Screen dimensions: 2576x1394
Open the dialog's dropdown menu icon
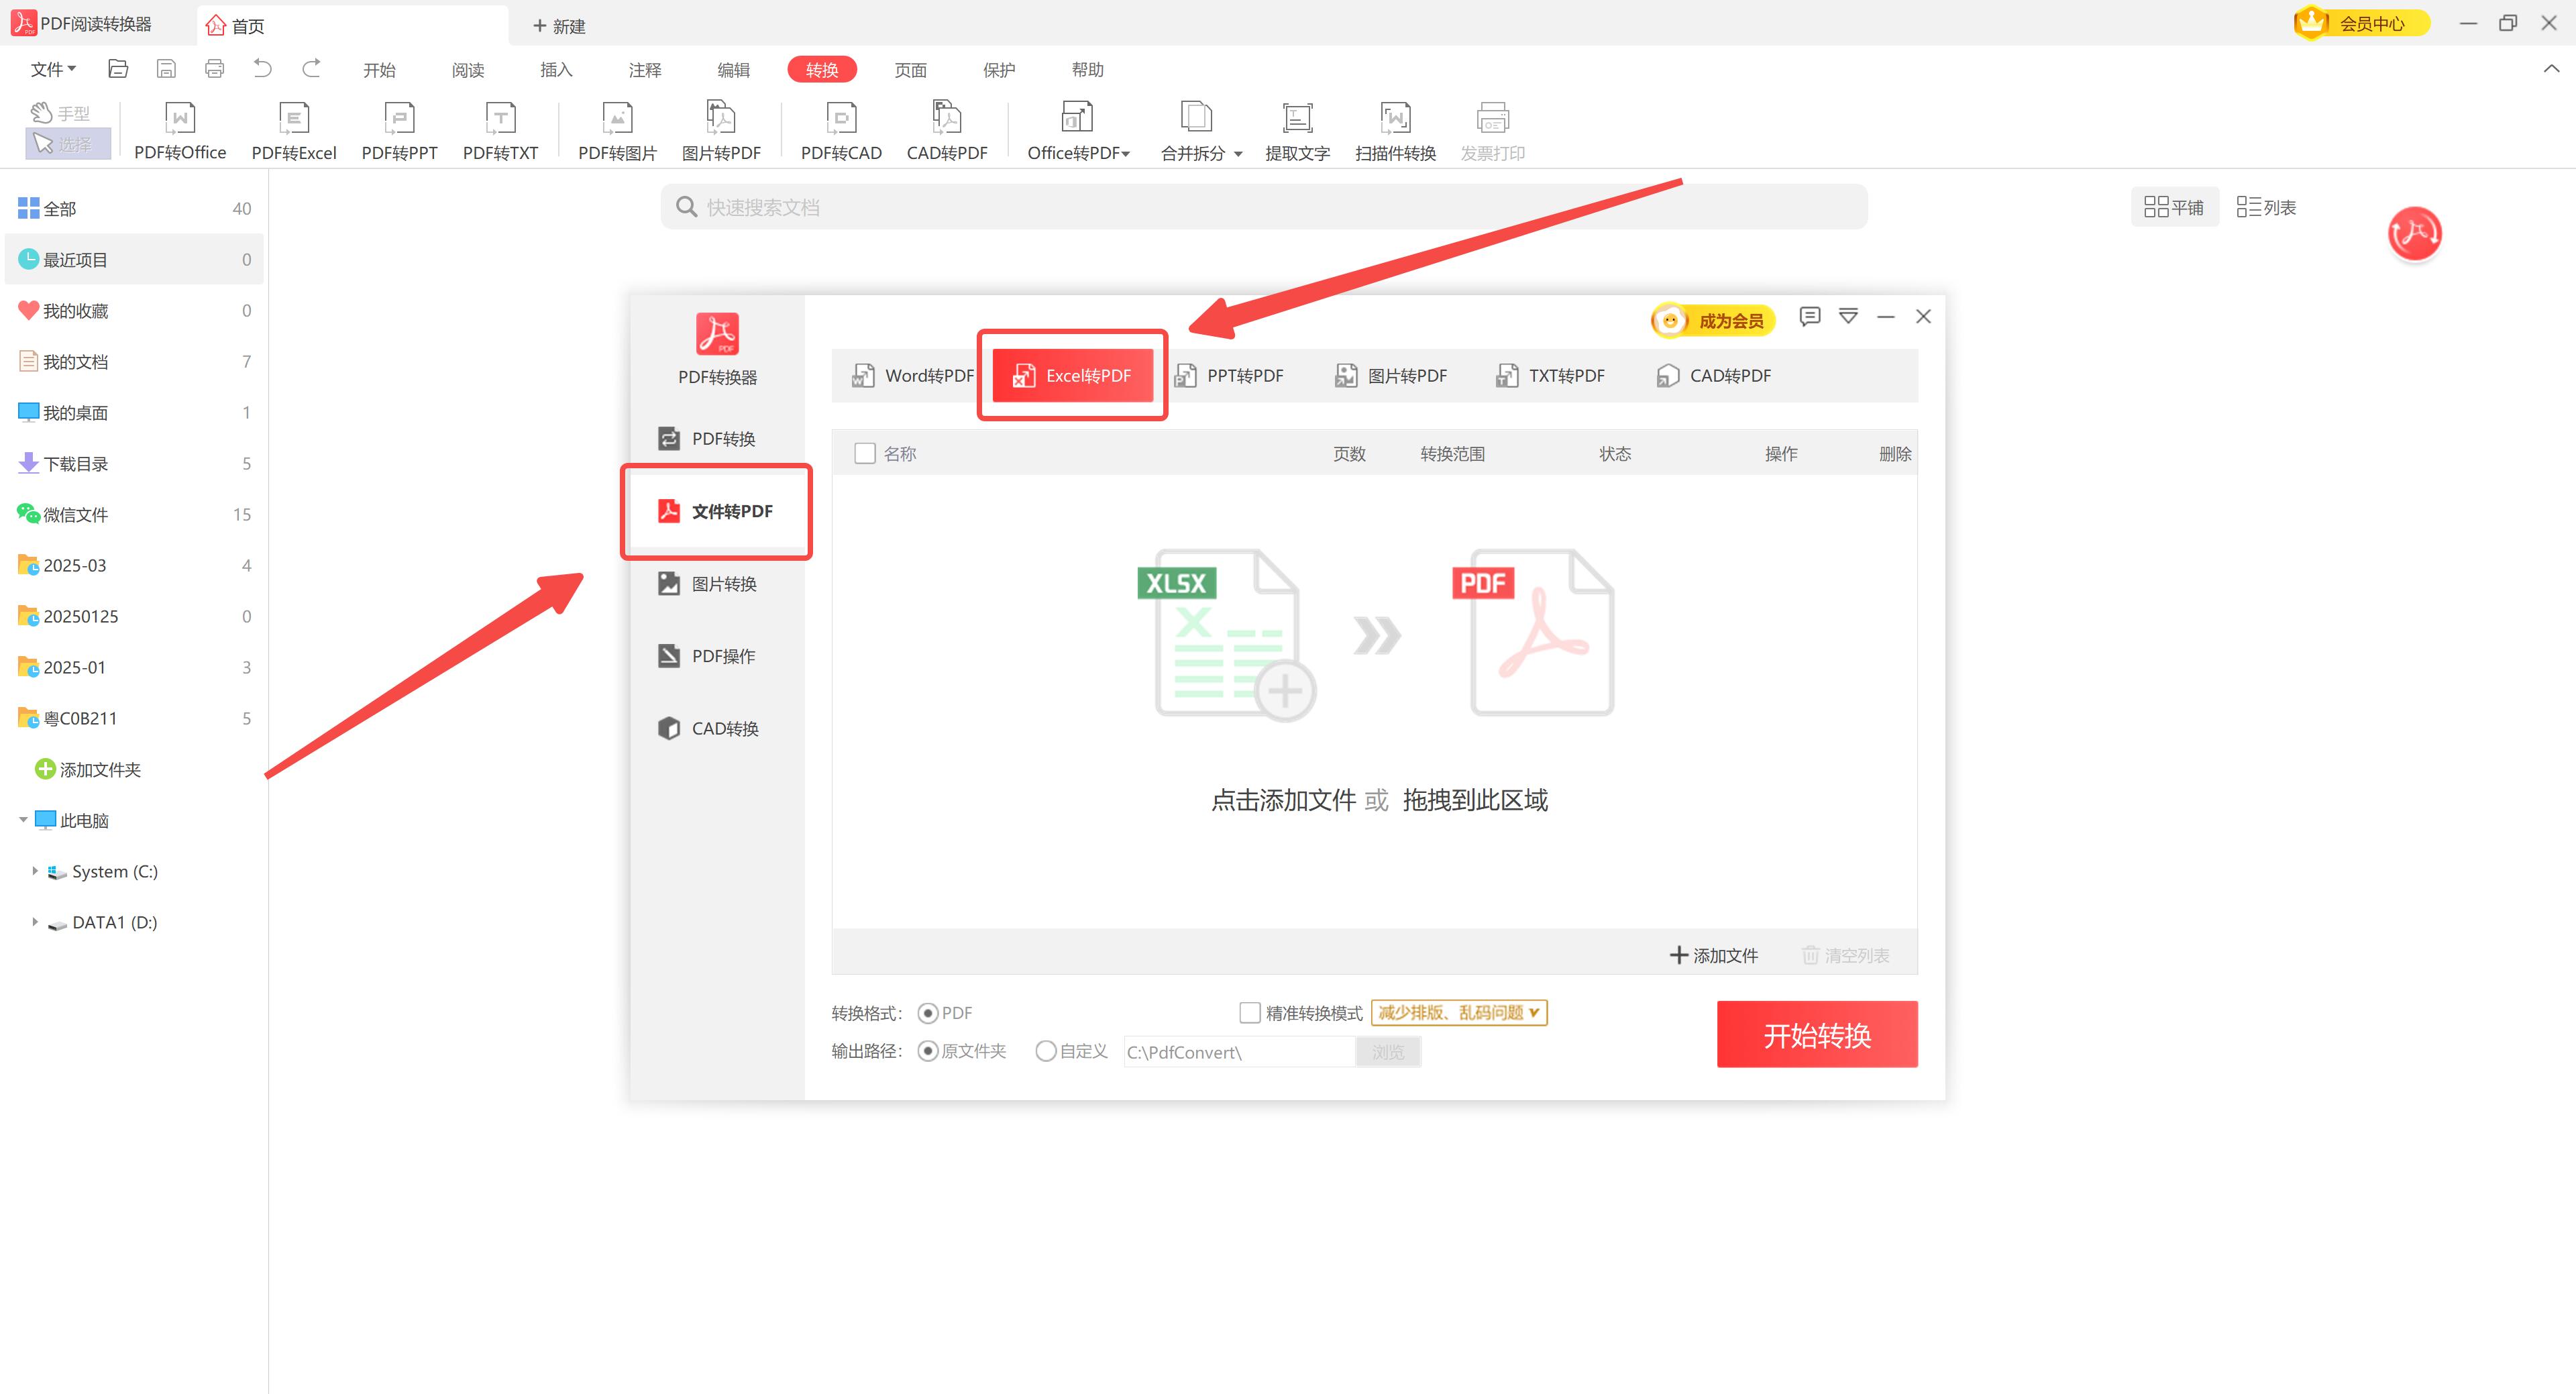click(1848, 317)
